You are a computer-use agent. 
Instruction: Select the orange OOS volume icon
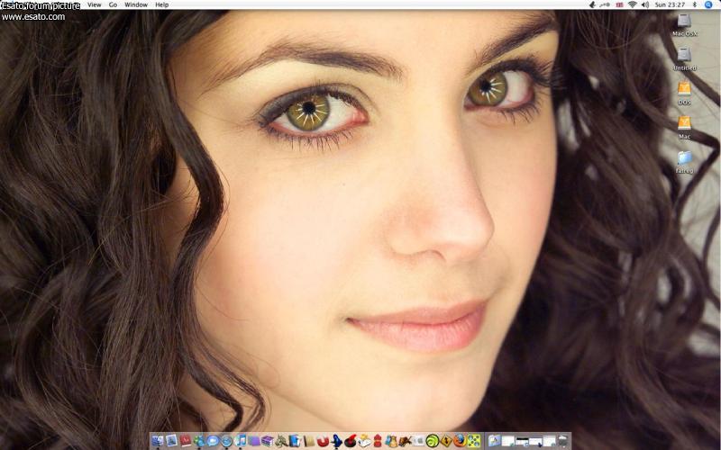684,89
